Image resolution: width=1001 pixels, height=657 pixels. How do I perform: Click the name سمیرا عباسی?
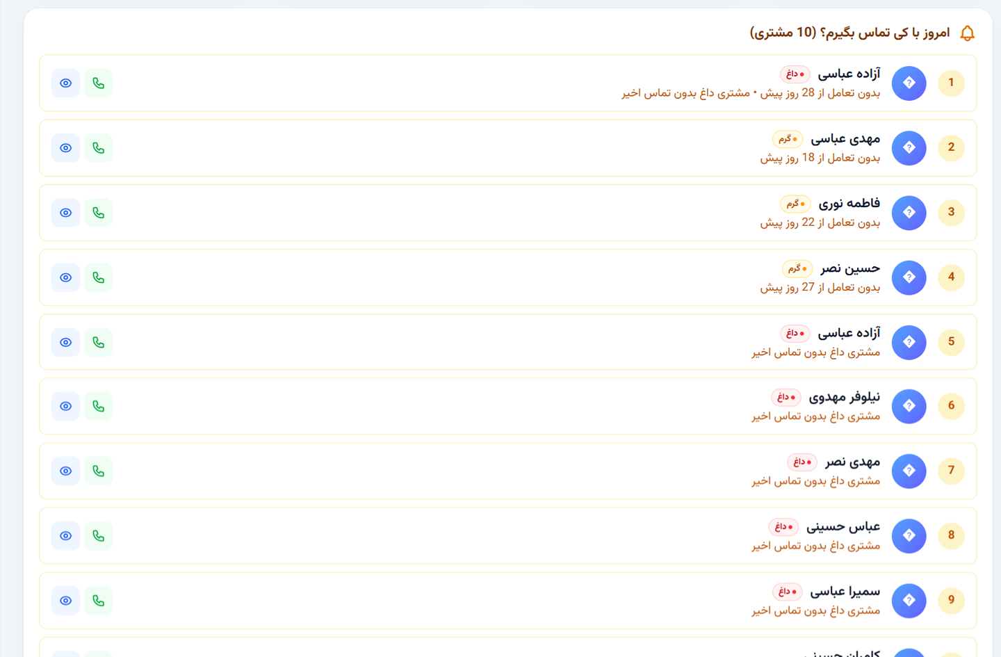[x=845, y=592]
